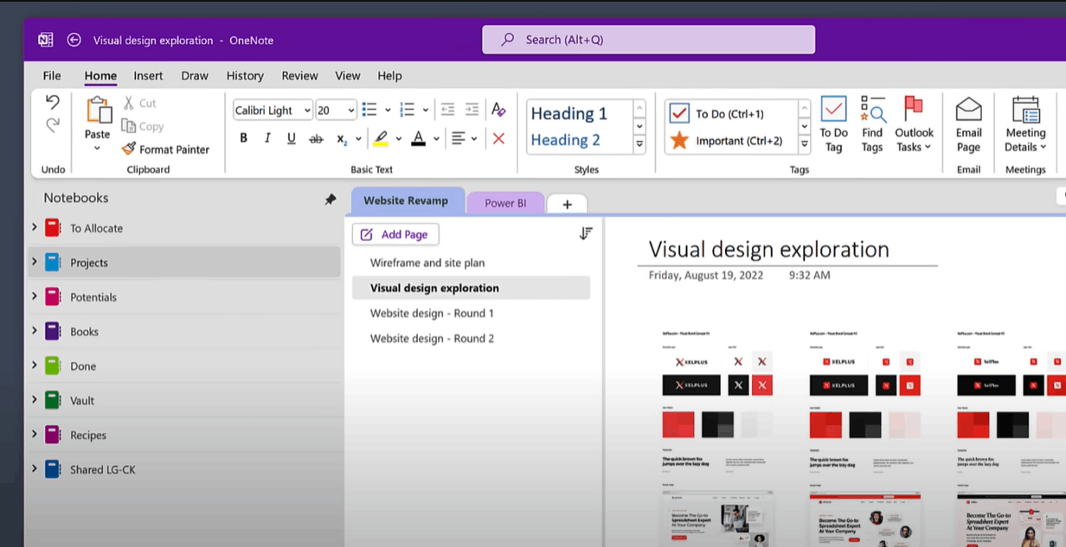Click the red Delete X icon
The width and height of the screenshot is (1066, 547).
click(x=498, y=138)
